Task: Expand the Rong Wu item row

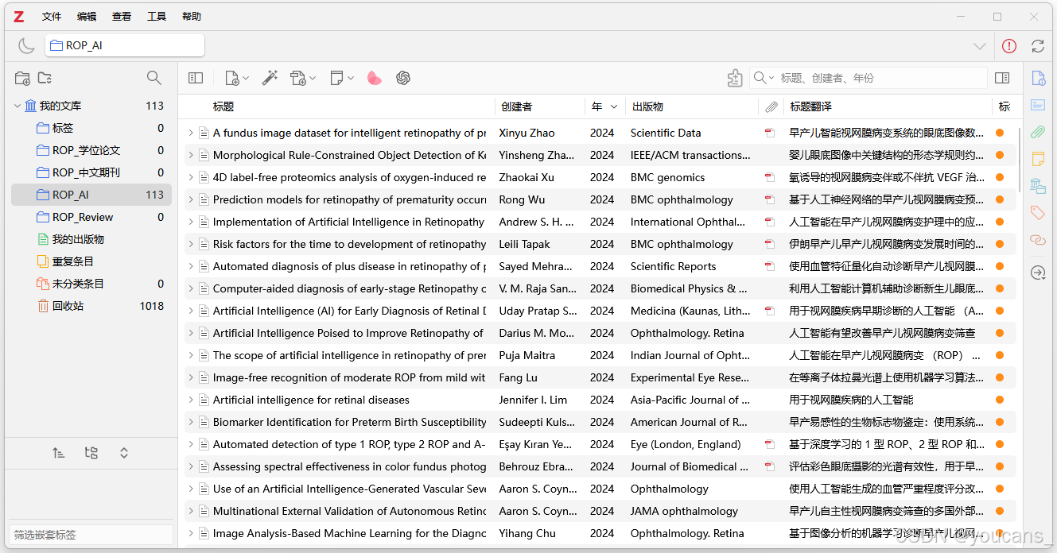Action: pyautogui.click(x=191, y=199)
